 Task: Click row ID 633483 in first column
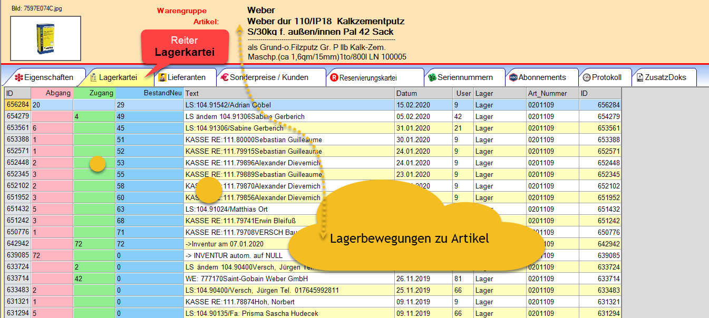pyautogui.click(x=18, y=290)
